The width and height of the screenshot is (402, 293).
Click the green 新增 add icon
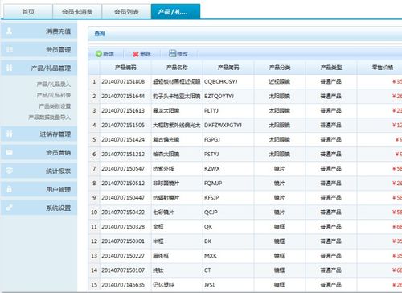tap(99, 54)
